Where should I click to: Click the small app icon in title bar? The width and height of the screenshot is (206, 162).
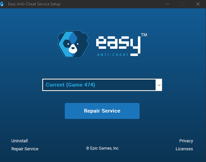click(x=4, y=4)
